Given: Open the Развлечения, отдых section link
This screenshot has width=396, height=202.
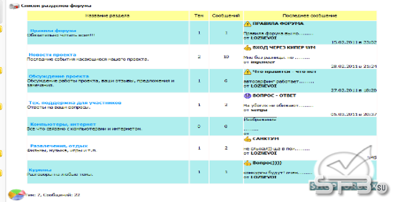Looking at the screenshot, I should click(59, 146).
